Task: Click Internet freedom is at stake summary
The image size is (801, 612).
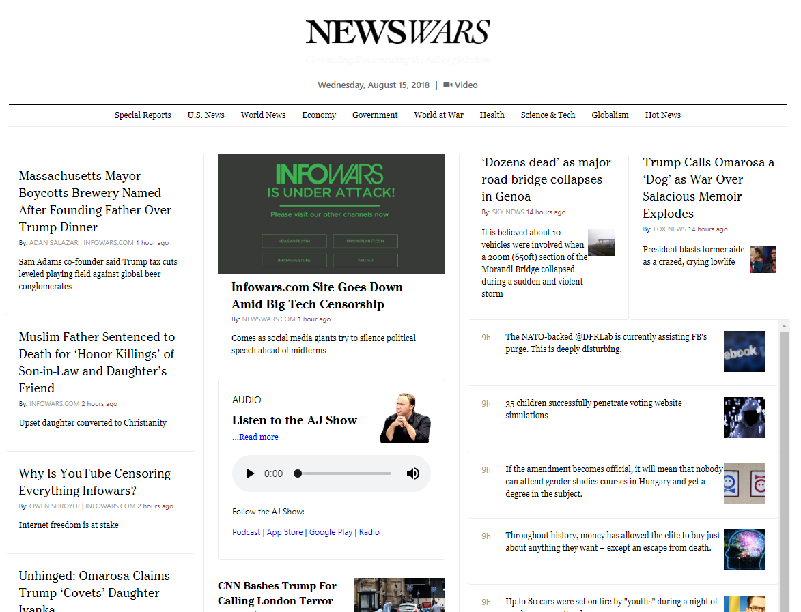Action: coord(68,525)
